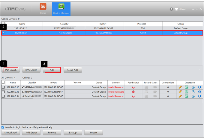Click the IPV6 Search button
204x139 pixels.
(31, 70)
